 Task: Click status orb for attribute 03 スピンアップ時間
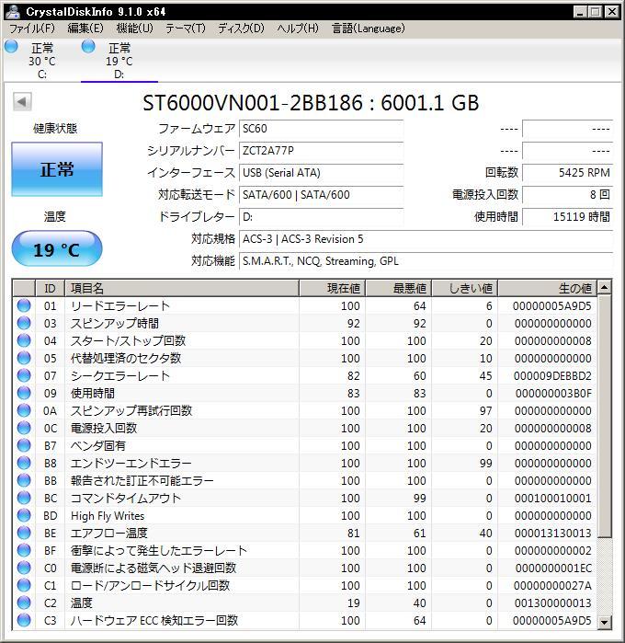(24, 323)
